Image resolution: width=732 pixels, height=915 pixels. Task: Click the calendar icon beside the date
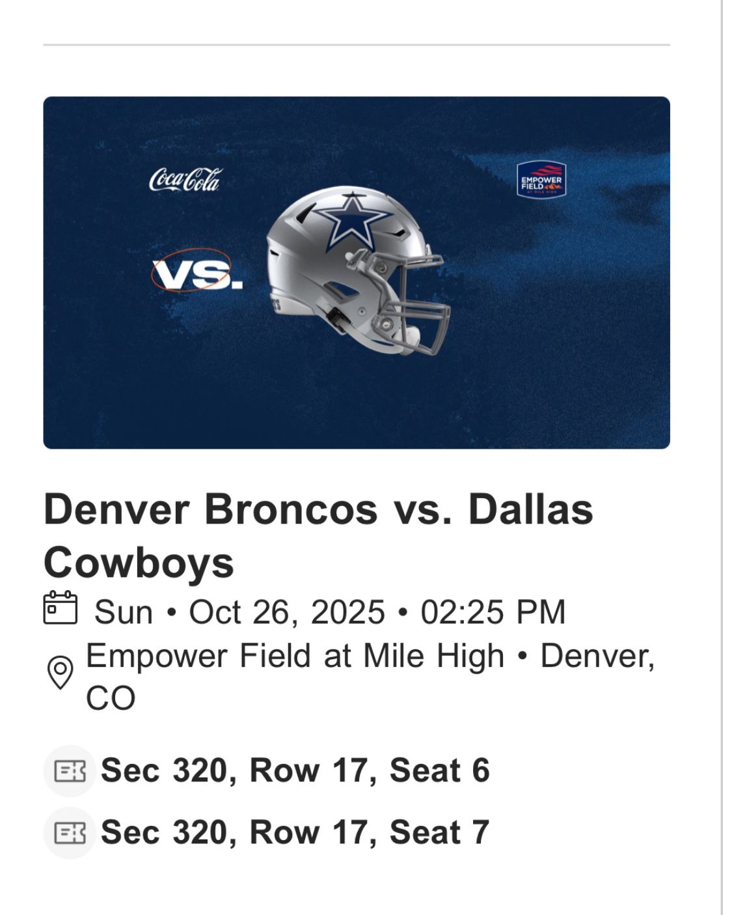click(60, 608)
